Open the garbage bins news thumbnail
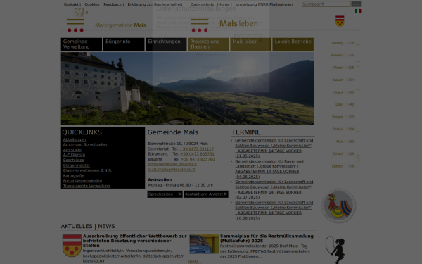 pos(204,244)
